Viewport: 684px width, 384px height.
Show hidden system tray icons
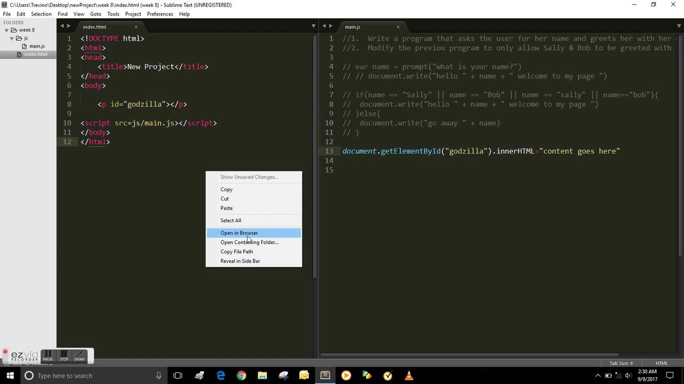[598, 376]
